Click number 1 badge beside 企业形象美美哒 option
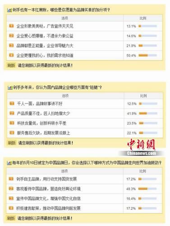The image size is (170, 226). point(11,26)
